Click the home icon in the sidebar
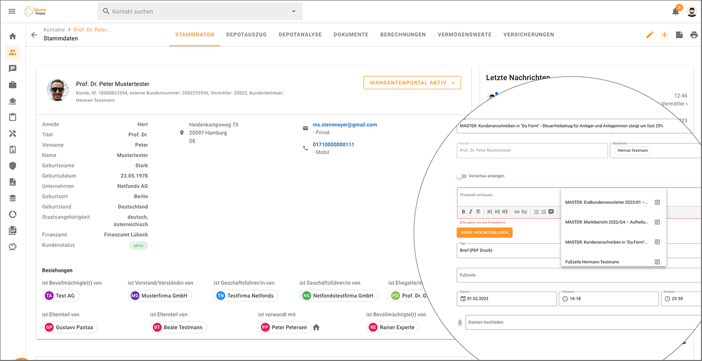 click(12, 36)
